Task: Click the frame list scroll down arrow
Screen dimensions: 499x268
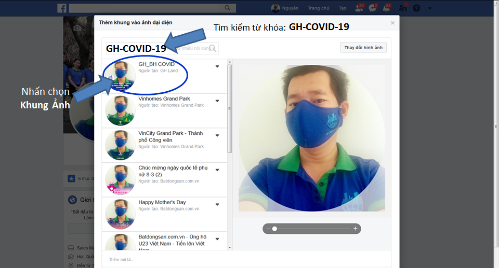Action: coord(230,248)
